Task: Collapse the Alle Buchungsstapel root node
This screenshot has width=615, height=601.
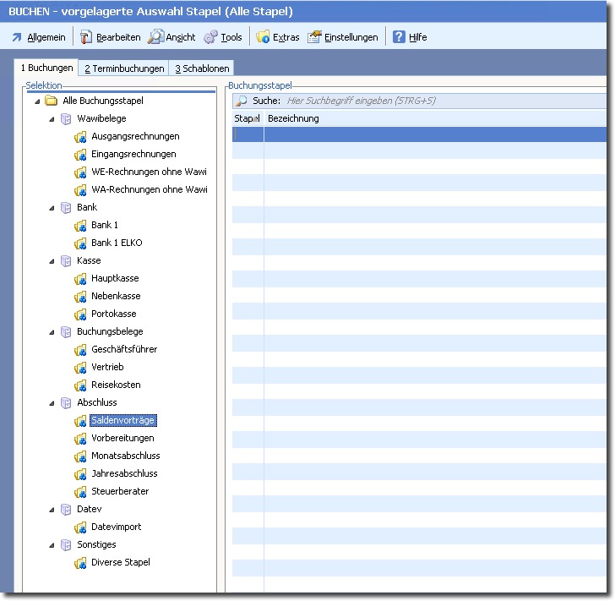Action: click(x=37, y=101)
